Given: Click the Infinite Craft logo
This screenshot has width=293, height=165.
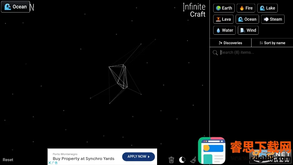Looking at the screenshot, I should pyautogui.click(x=194, y=10).
